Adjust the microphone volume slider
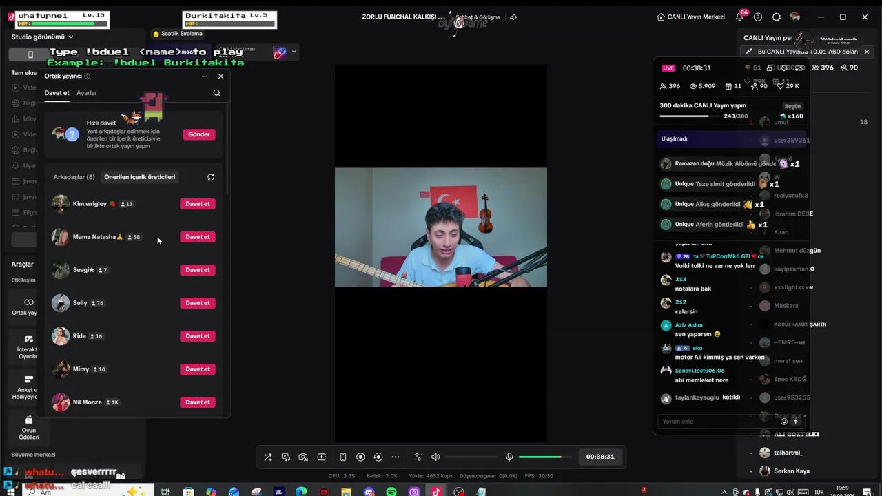Image resolution: width=882 pixels, height=496 pixels. click(x=545, y=457)
